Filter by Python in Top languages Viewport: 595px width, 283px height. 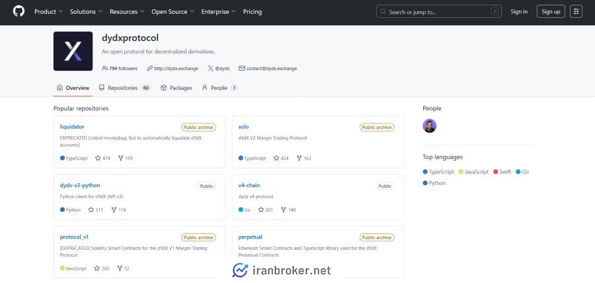[434, 183]
